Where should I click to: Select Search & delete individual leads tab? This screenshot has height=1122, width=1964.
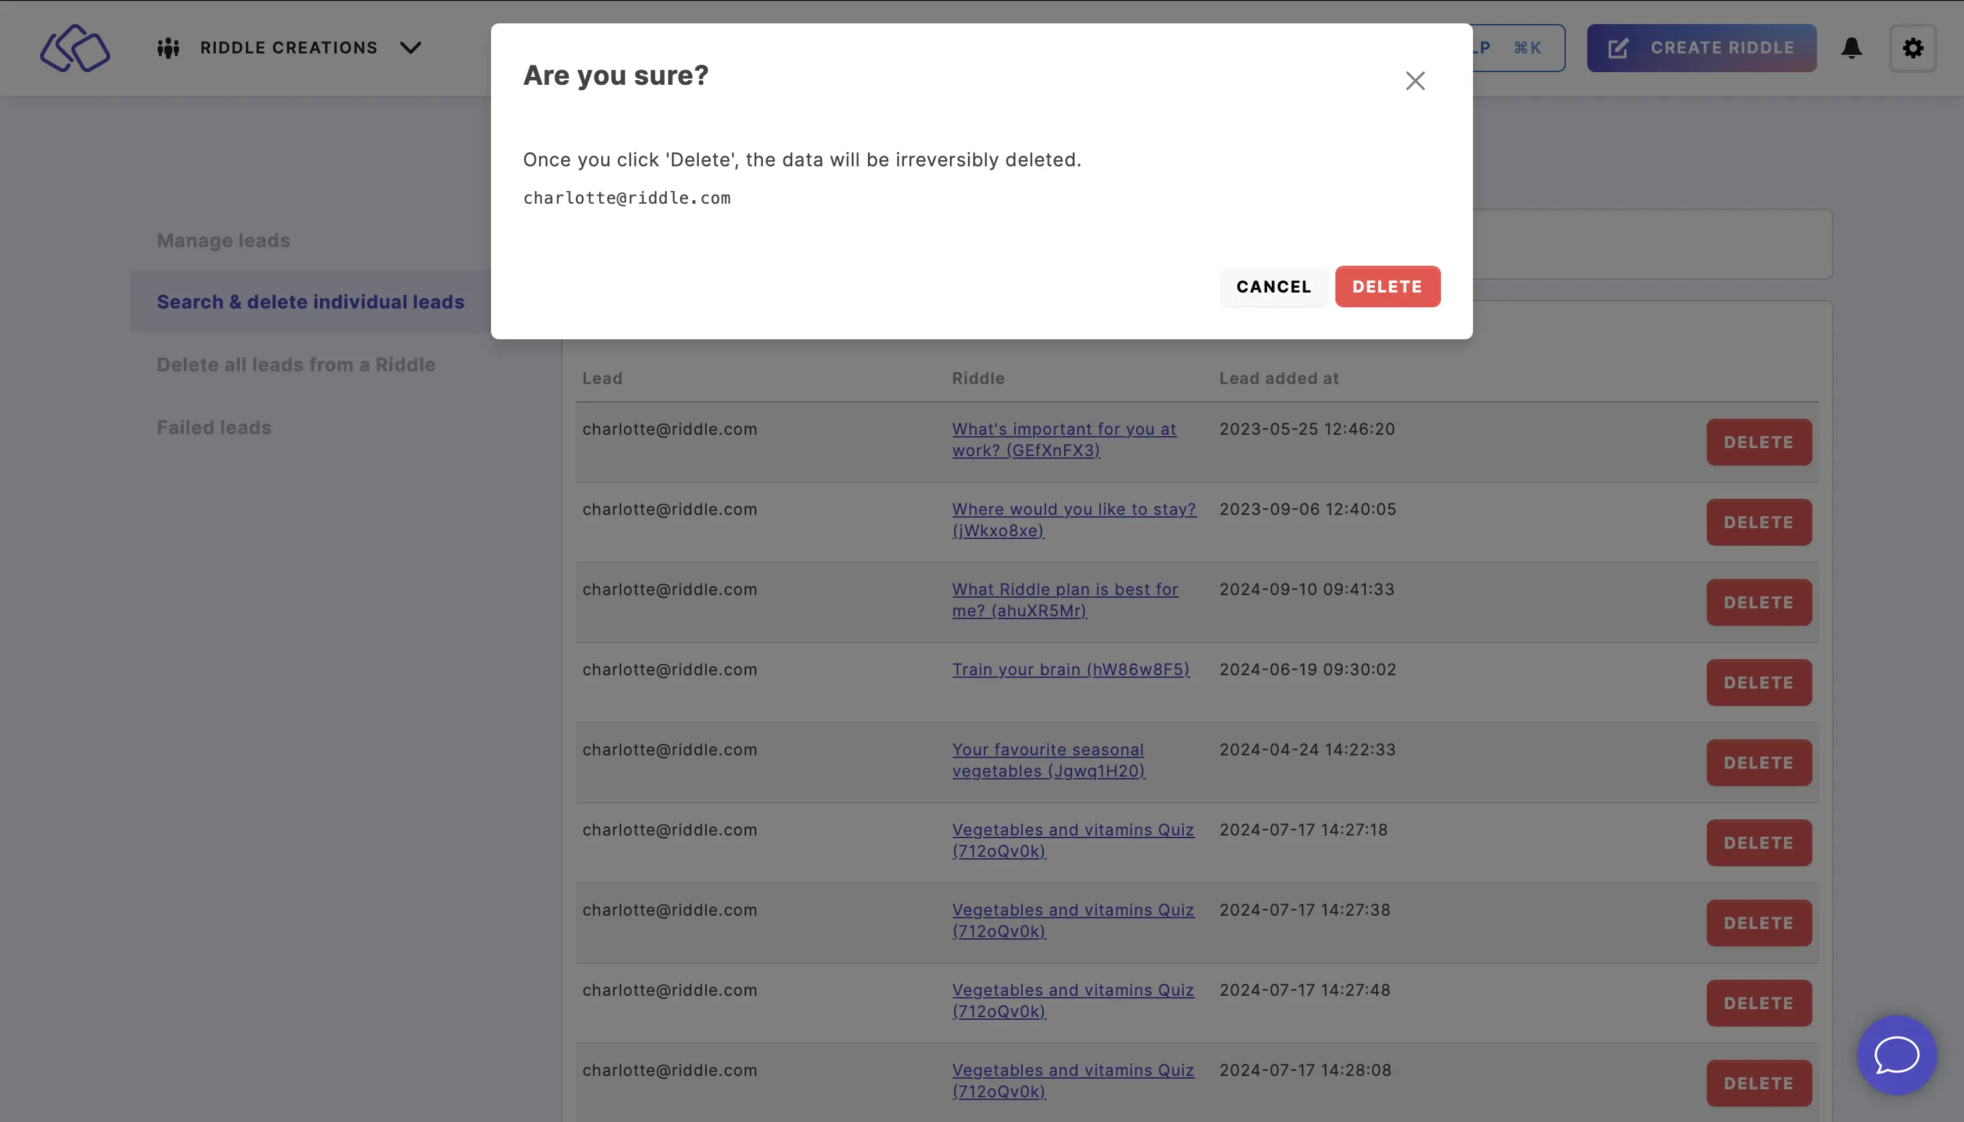(310, 301)
